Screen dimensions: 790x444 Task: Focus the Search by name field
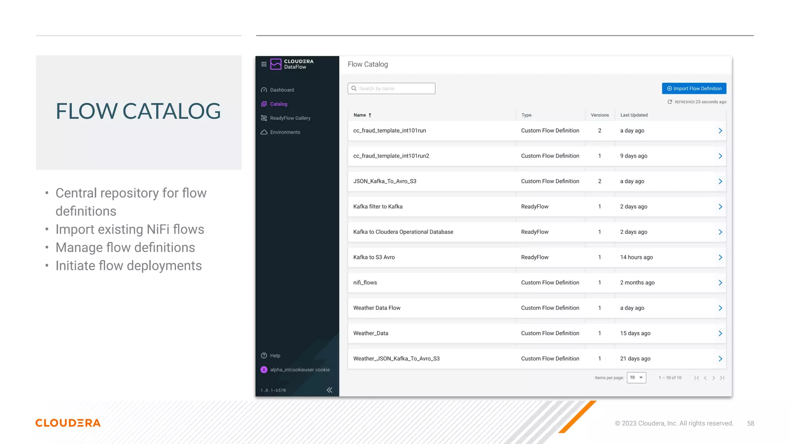[x=391, y=89]
